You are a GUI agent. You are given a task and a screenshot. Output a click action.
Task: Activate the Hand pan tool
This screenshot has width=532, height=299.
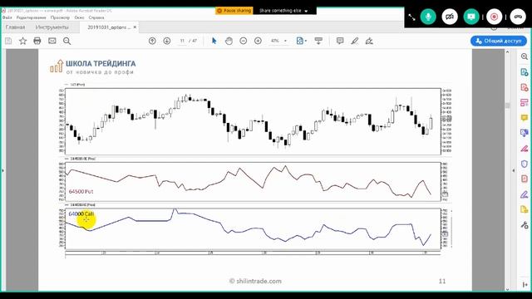click(x=229, y=41)
